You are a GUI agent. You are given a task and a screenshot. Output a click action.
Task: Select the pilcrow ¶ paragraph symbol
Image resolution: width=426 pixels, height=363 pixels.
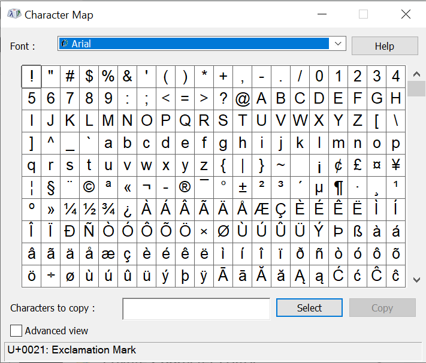coord(339,187)
